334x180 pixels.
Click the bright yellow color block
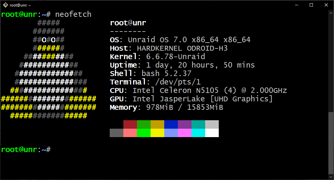point(157,133)
